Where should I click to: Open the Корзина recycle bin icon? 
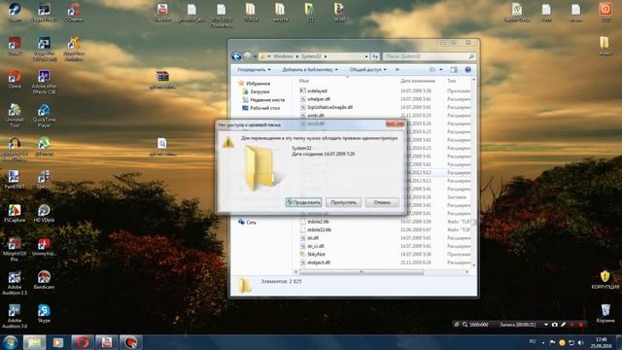605,313
